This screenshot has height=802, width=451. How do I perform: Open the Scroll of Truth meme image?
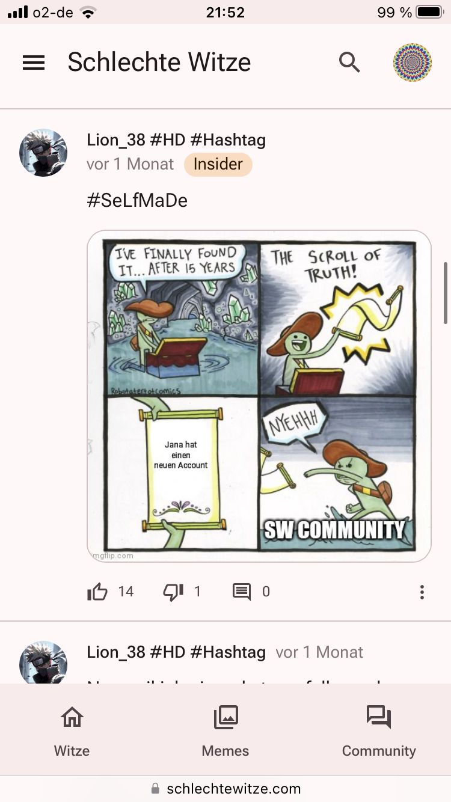tap(259, 396)
